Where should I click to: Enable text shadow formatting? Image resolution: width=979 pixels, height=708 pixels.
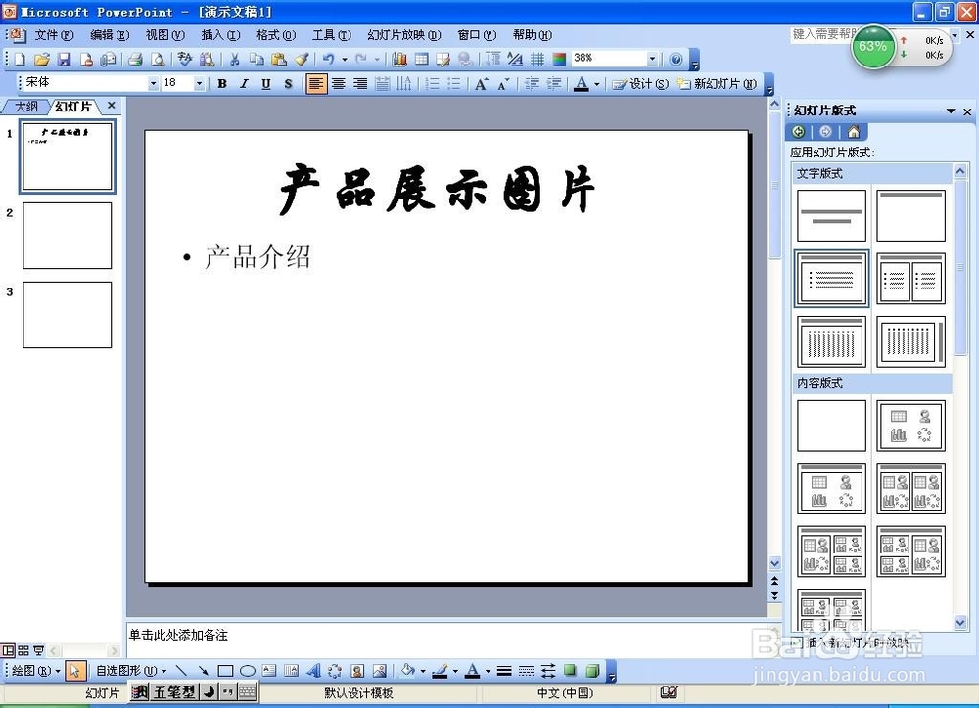287,82
